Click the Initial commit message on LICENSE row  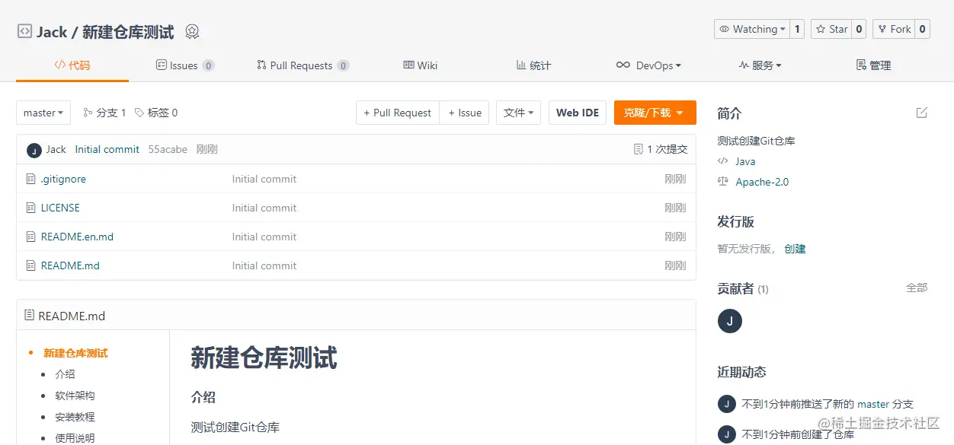264,208
